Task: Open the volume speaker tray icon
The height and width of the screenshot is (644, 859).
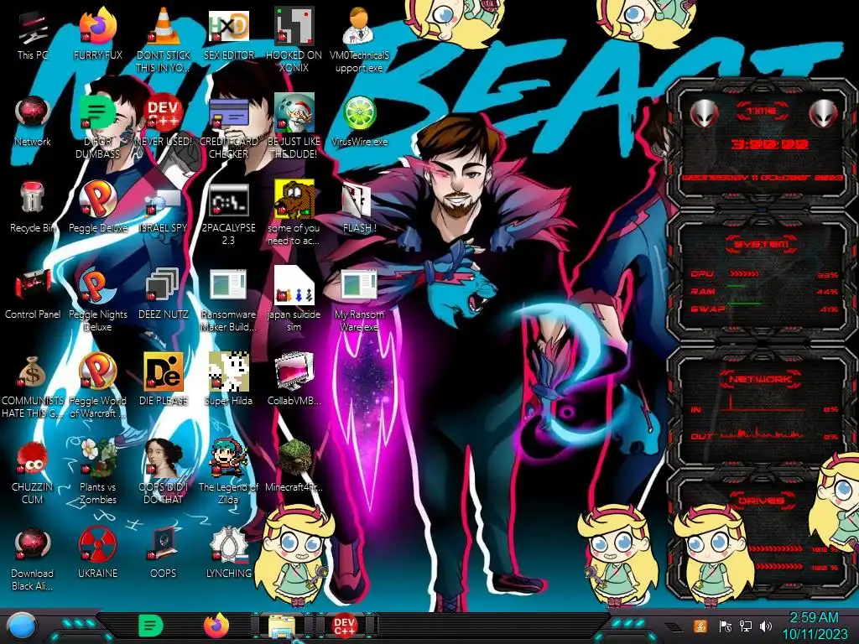Action: point(766,626)
